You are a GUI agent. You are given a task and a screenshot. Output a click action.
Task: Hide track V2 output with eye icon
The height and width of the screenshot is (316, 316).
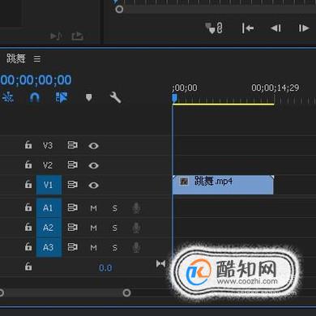click(93, 165)
